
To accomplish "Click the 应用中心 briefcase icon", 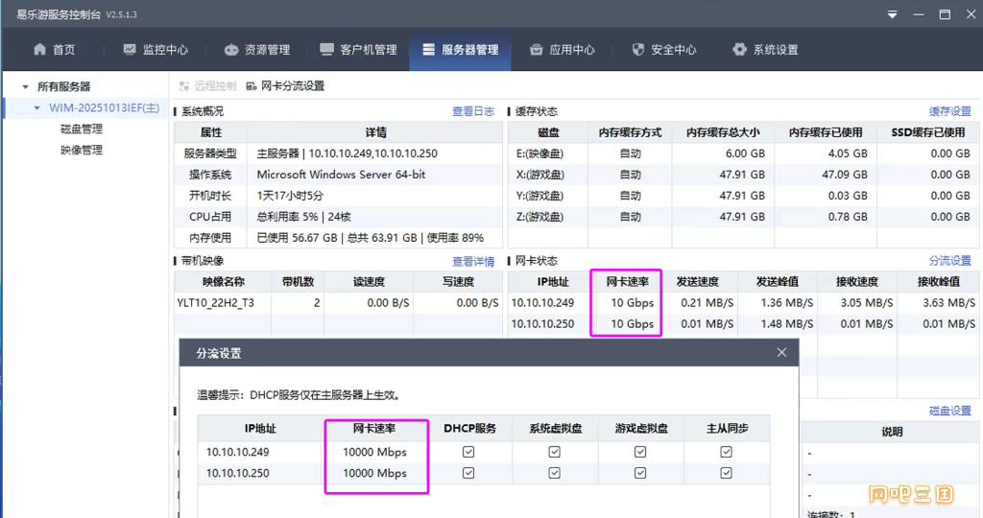I will tap(536, 50).
